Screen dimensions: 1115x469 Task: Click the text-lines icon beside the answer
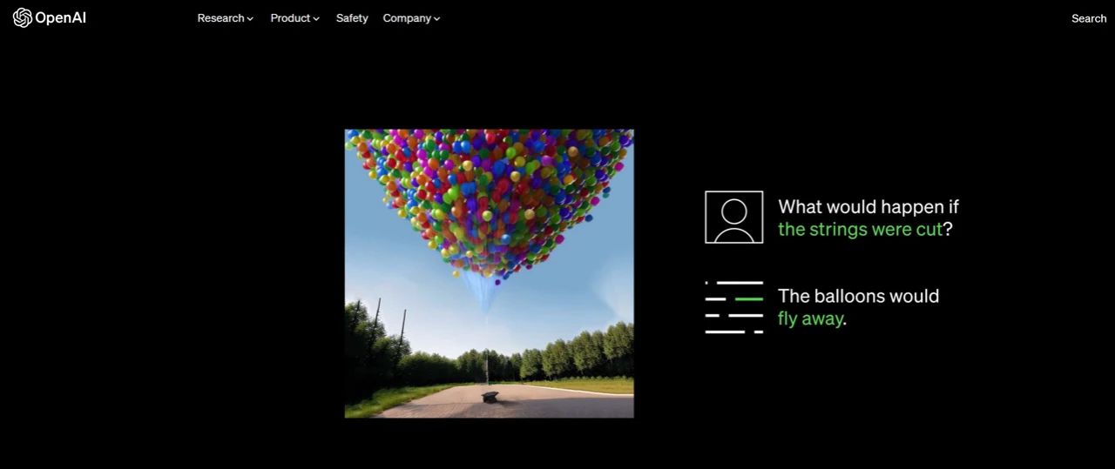pyautogui.click(x=734, y=307)
